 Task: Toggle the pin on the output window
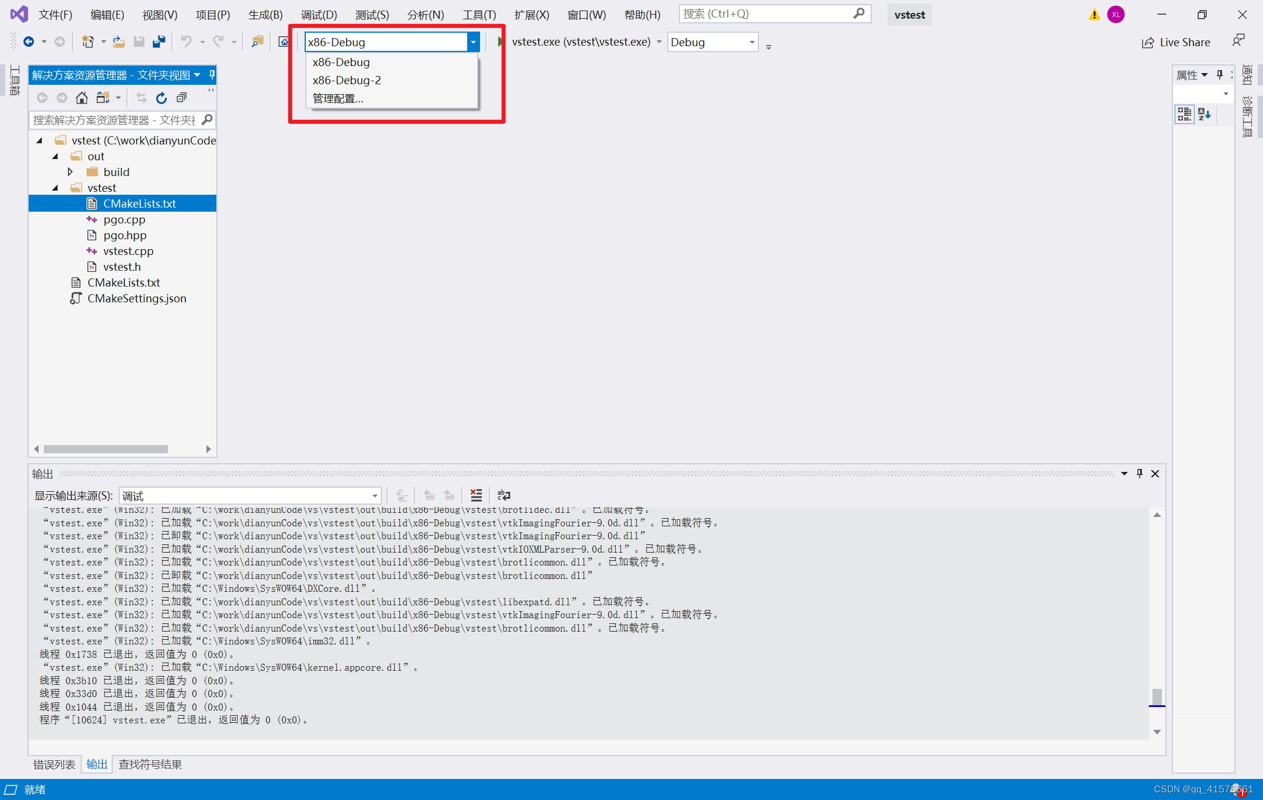[1139, 473]
